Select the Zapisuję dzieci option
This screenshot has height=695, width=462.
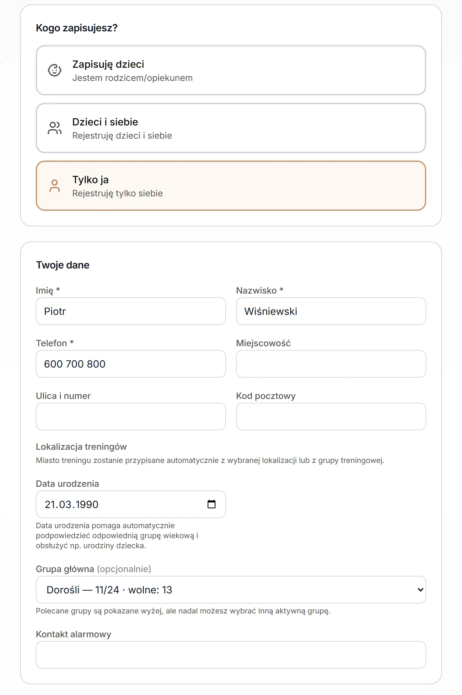[x=231, y=70]
